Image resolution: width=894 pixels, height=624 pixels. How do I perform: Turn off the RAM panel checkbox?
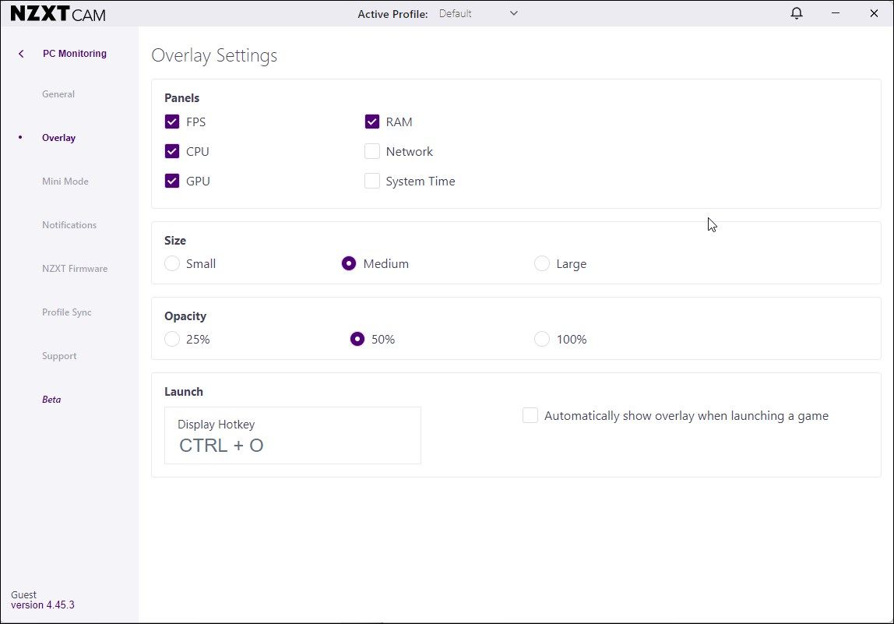[x=372, y=122]
